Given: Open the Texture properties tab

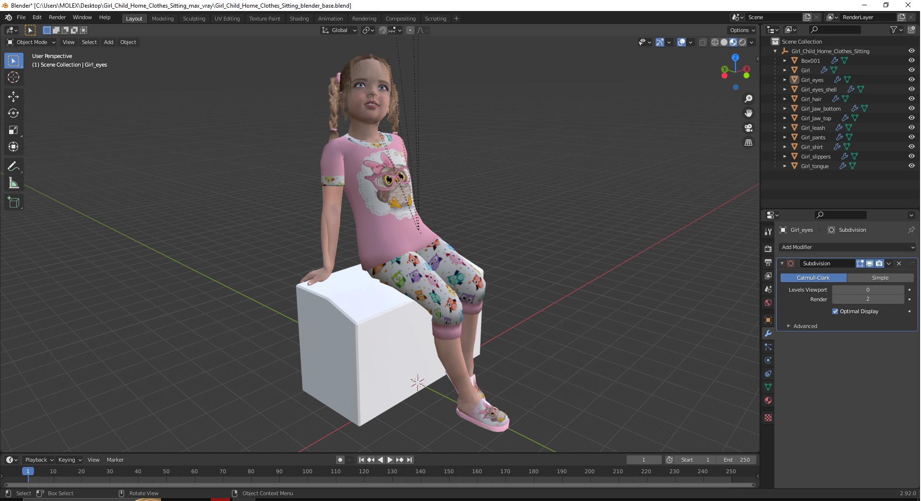Looking at the screenshot, I should click(768, 418).
